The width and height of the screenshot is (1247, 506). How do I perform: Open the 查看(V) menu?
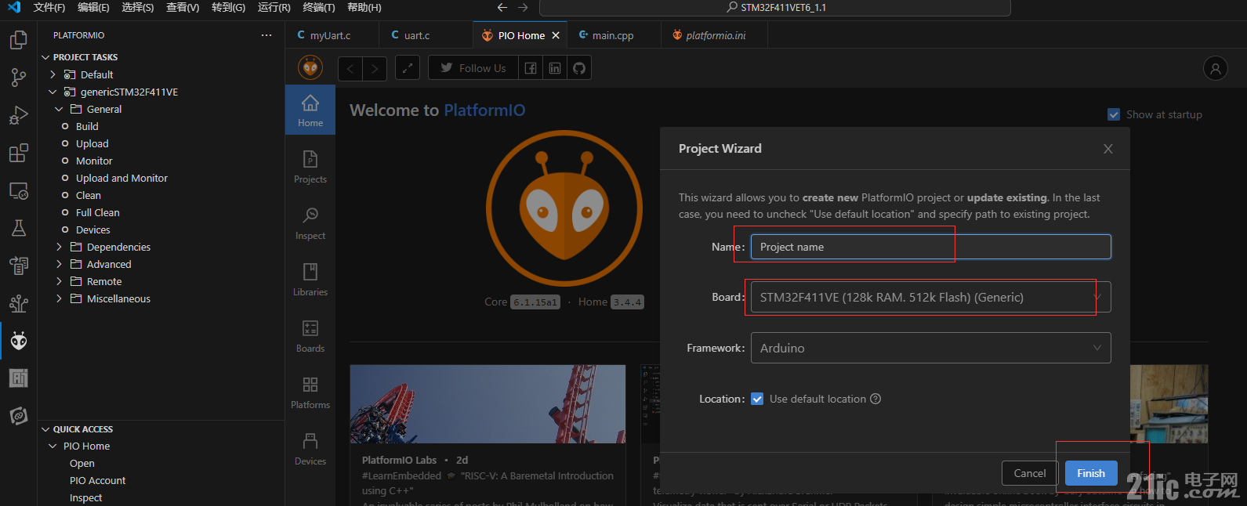coord(183,8)
